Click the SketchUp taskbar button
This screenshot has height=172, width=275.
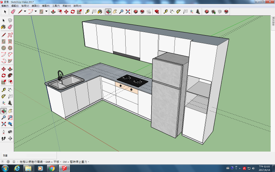click(64, 168)
